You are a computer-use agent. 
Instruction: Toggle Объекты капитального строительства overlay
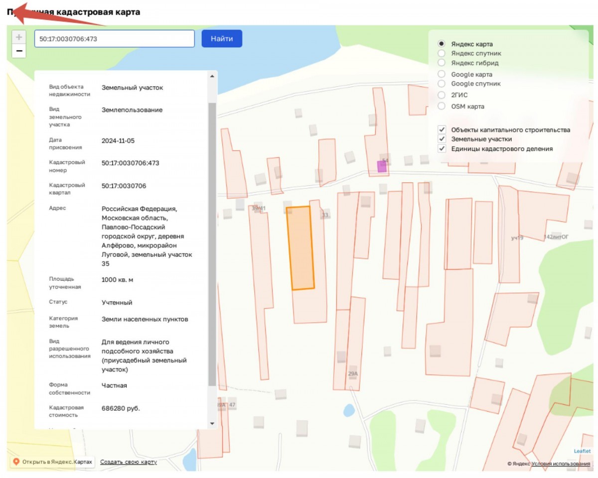coord(442,129)
